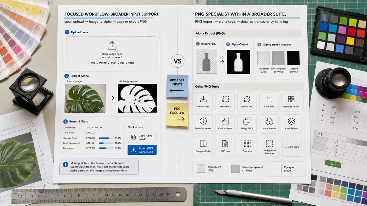This screenshot has height=206, width=367.
Task: Click the PNG format label under the drop zone
Action: 132,63
